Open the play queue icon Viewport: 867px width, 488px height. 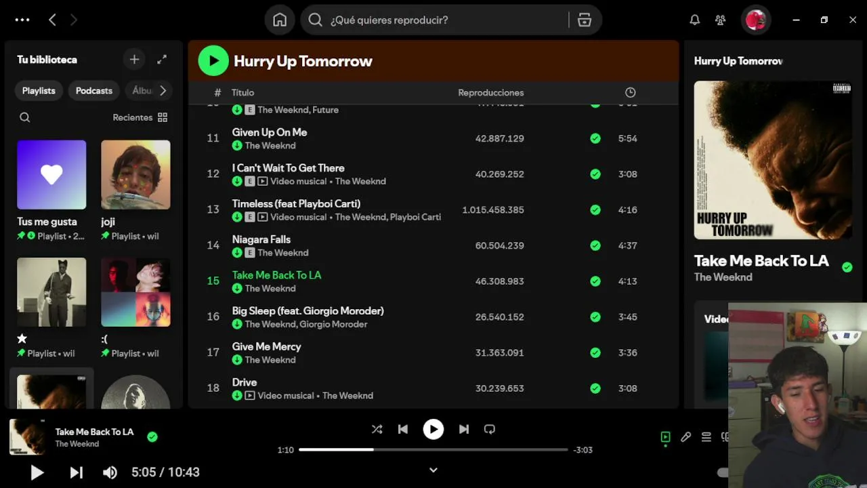click(706, 437)
